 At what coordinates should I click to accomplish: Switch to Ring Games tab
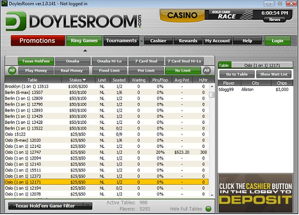click(84, 40)
